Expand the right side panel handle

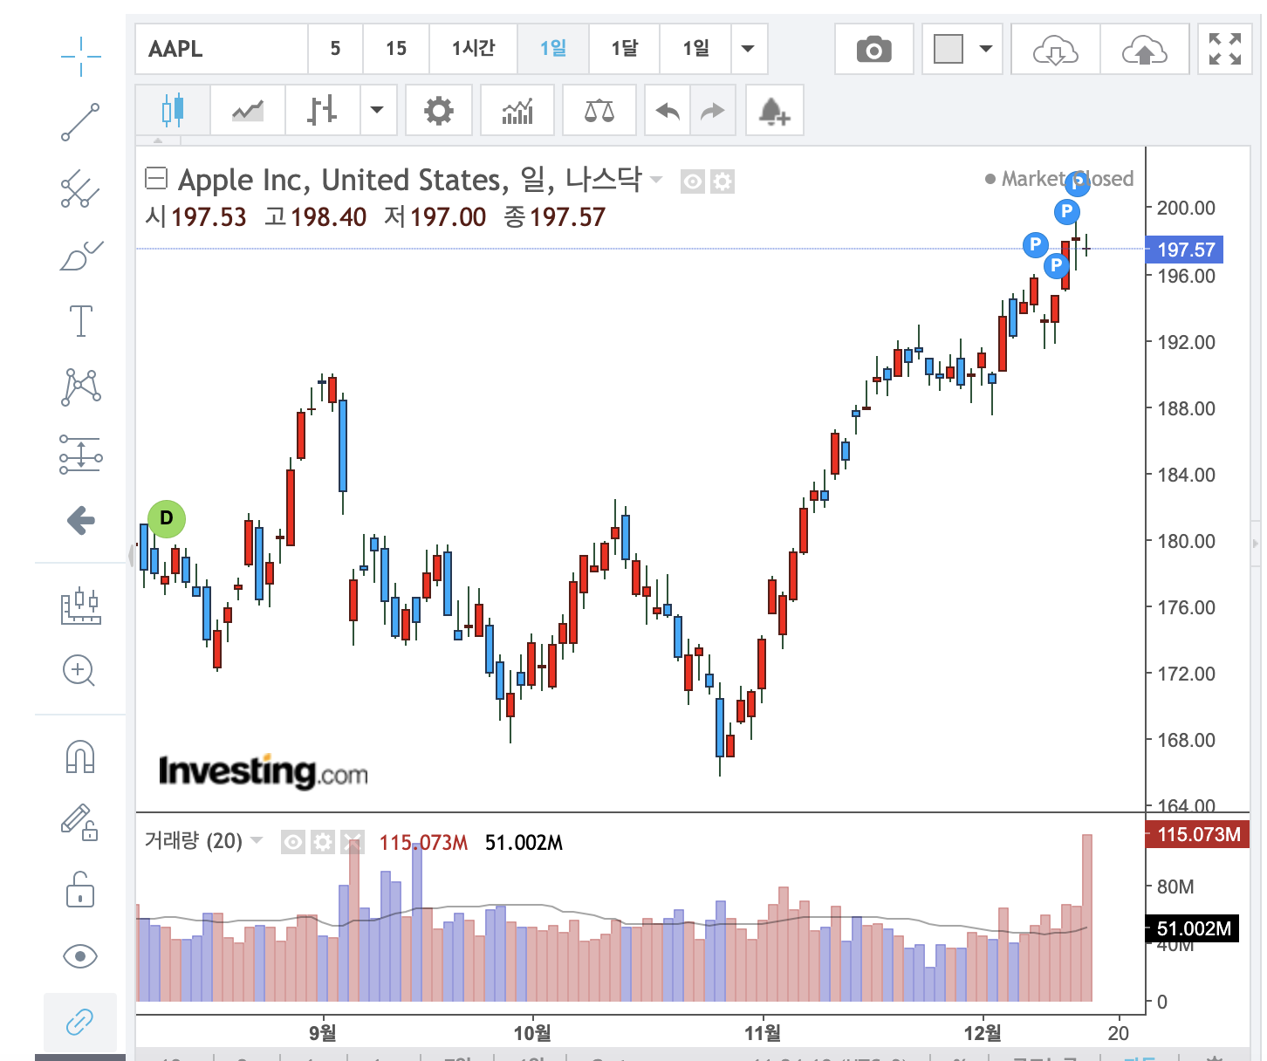(x=1256, y=543)
